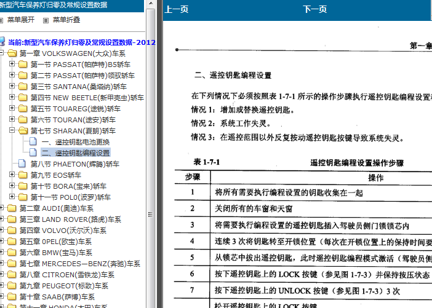Click page icon of 第八节 PHAETON(辉腾)轿车
Image resolution: width=432 pixels, height=308 pixels.
click(x=22, y=164)
